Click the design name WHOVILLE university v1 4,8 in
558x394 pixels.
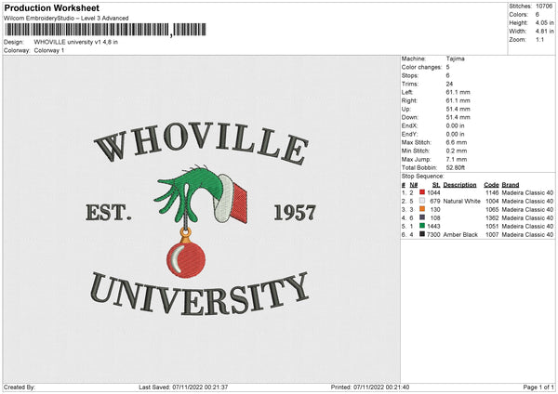coord(76,42)
